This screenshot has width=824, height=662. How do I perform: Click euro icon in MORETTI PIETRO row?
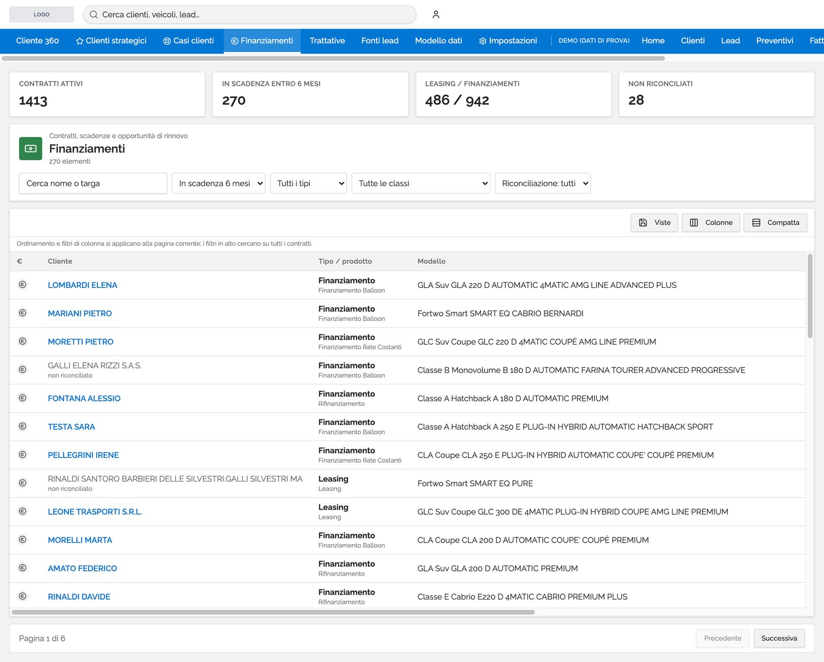pyautogui.click(x=23, y=341)
